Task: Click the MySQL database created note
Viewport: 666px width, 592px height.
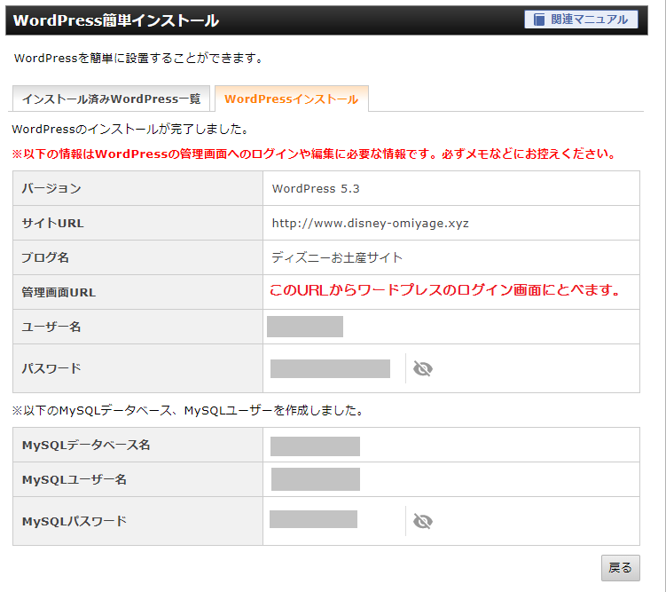Action: point(188,411)
